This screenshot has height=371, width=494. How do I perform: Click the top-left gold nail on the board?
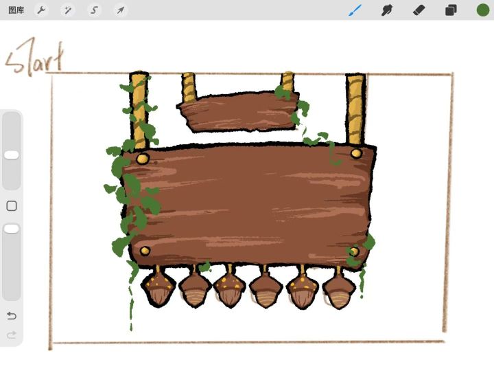coord(143,159)
